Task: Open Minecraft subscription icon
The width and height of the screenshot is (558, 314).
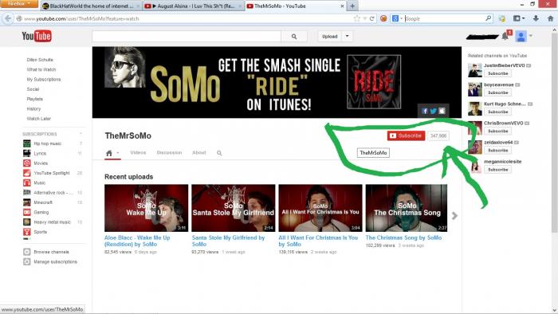Action: (26, 202)
